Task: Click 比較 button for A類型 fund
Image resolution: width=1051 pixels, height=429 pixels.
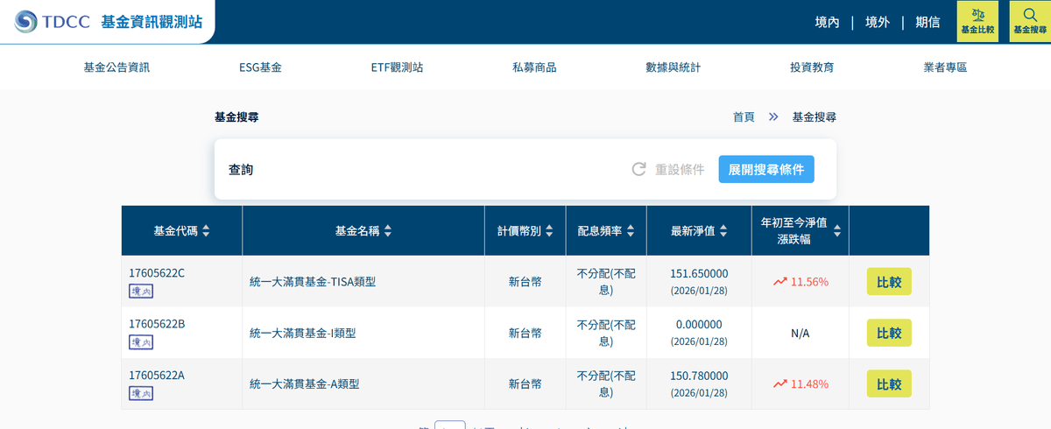Action: 889,383
